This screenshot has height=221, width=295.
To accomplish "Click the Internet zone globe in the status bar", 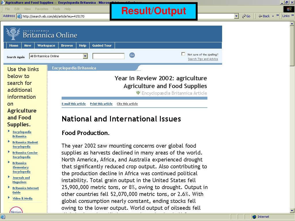I will 254,217.
